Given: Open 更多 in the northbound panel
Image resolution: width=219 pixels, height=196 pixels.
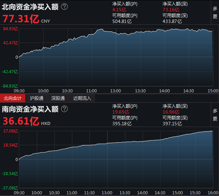Looking at the screenshot, I should pos(215,12).
